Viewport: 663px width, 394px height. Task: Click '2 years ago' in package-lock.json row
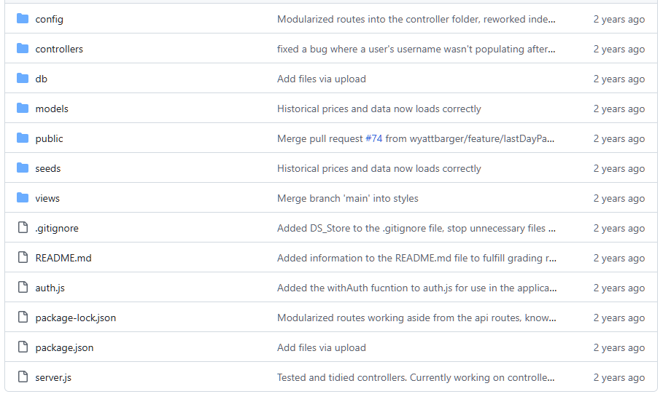point(619,318)
